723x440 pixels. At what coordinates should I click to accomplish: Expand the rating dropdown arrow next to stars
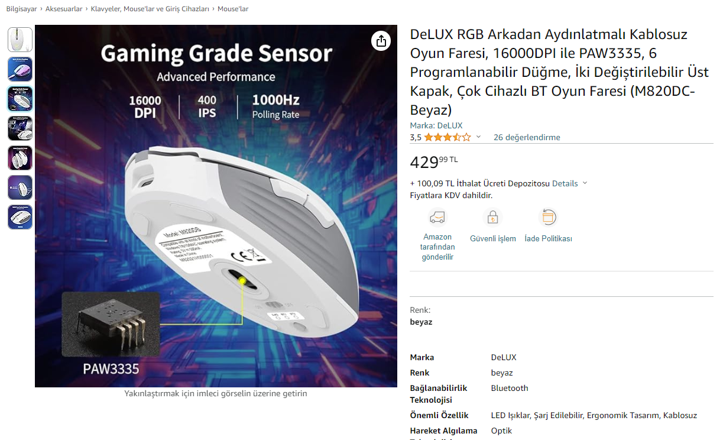pyautogui.click(x=479, y=137)
